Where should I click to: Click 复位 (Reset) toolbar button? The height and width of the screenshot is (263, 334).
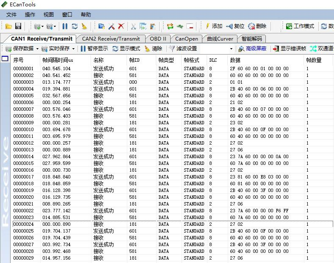pyautogui.click(x=235, y=26)
